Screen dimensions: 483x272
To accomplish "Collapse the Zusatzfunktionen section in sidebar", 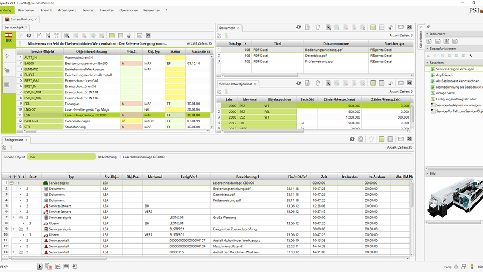I will tap(427, 48).
